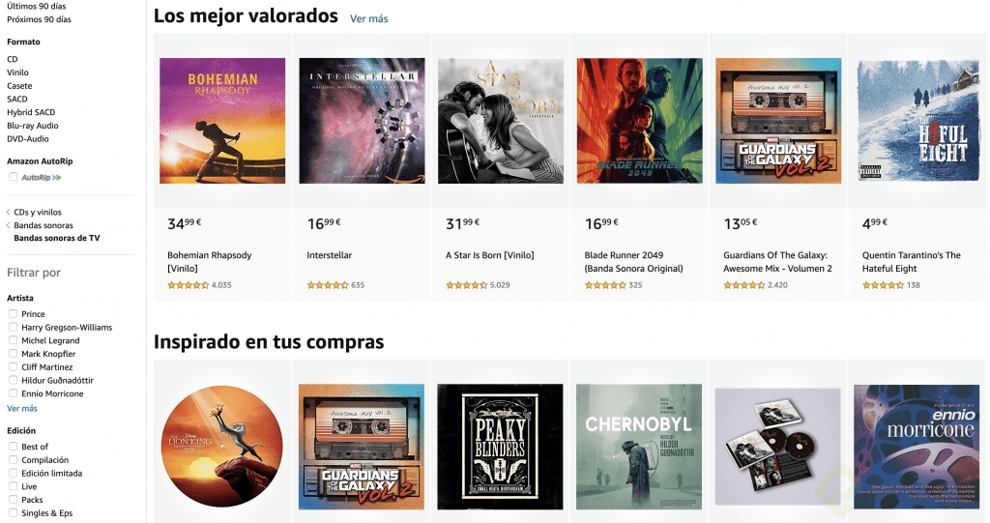Go back to CDs y vinilos category
The image size is (990, 523).
(x=38, y=213)
